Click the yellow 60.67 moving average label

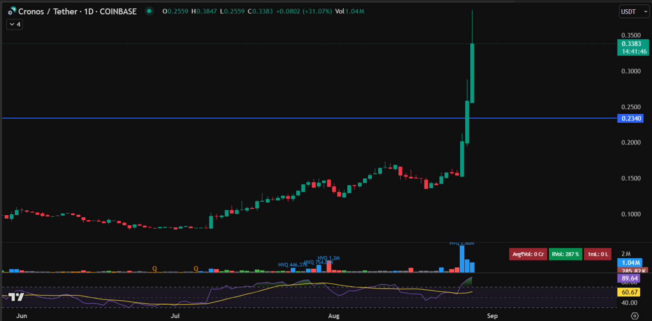click(x=630, y=292)
